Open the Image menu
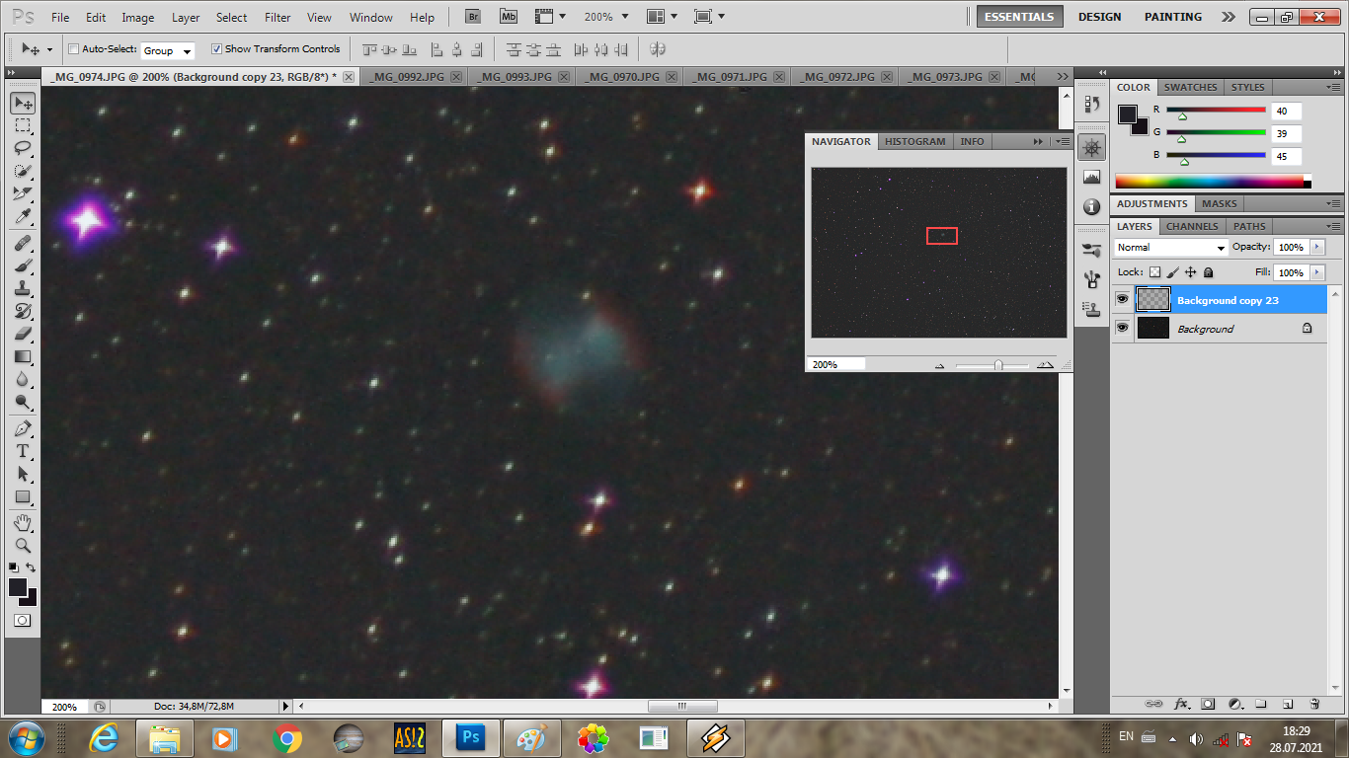Screen dimensions: 1349x758 coord(137,17)
